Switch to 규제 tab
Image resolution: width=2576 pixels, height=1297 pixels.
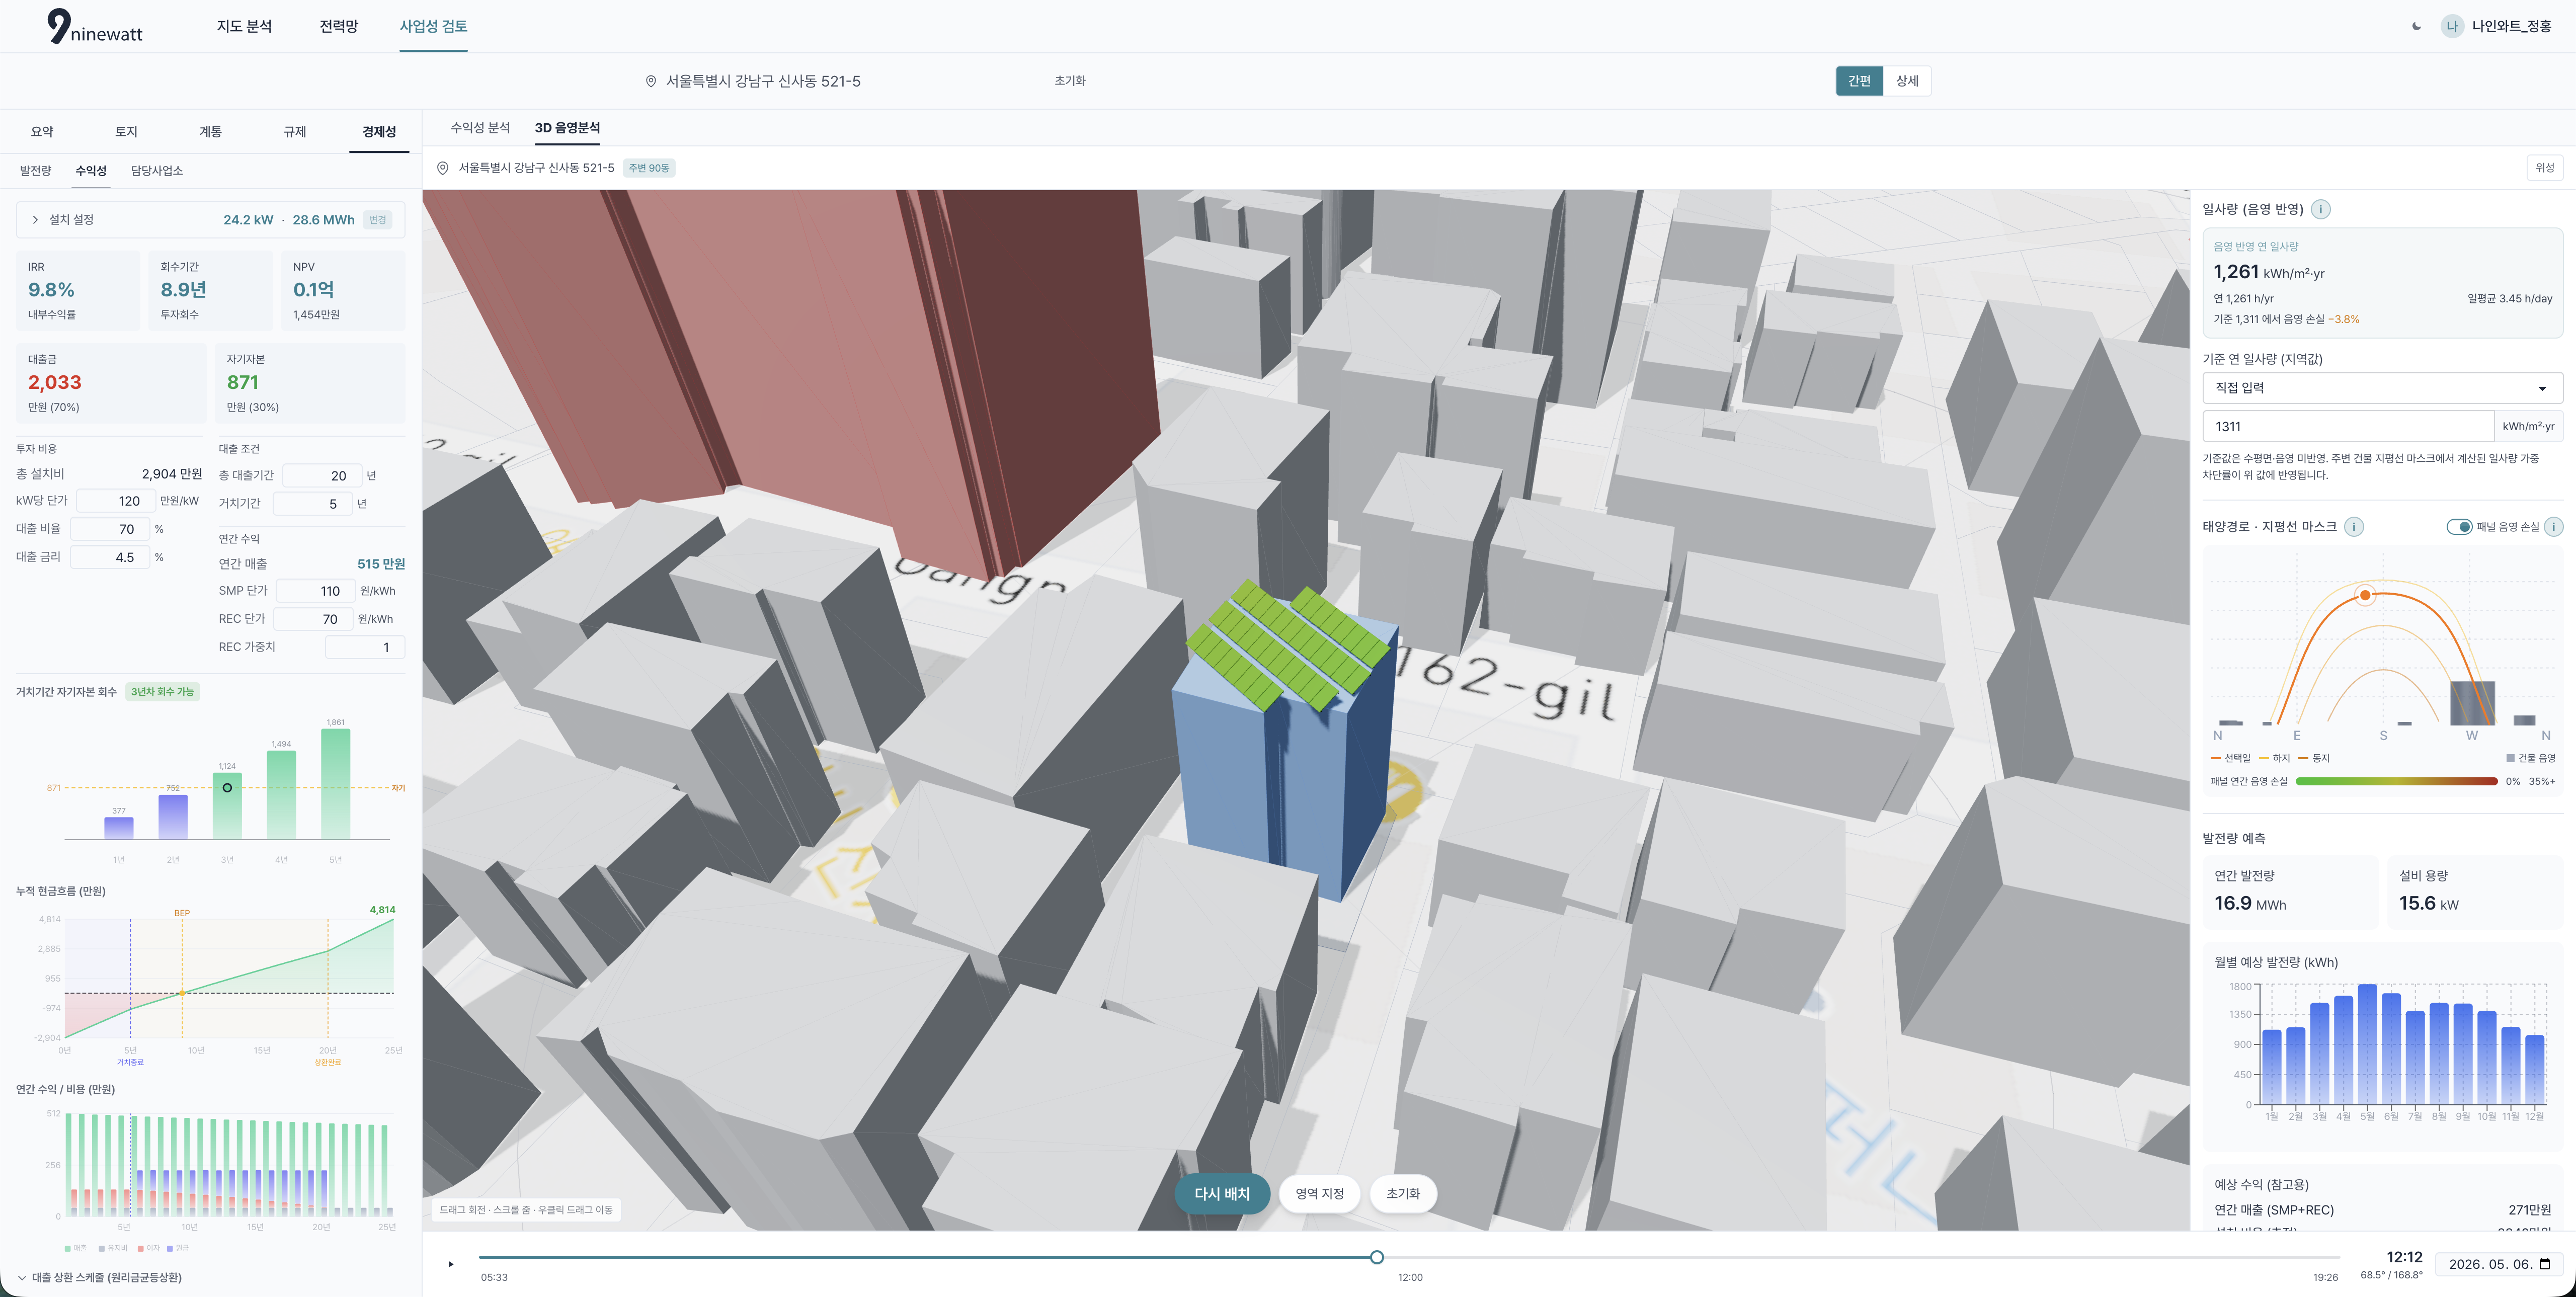tap(295, 132)
